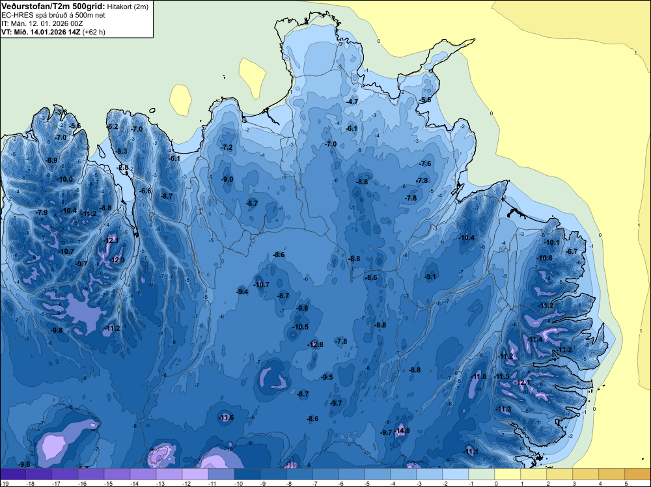Click the legend scale label -18
Viewport: 651px width, 487px height.
point(31,484)
